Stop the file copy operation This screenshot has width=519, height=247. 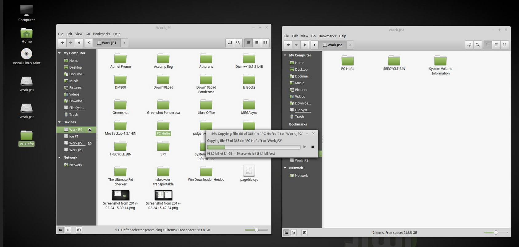pyautogui.click(x=312, y=147)
